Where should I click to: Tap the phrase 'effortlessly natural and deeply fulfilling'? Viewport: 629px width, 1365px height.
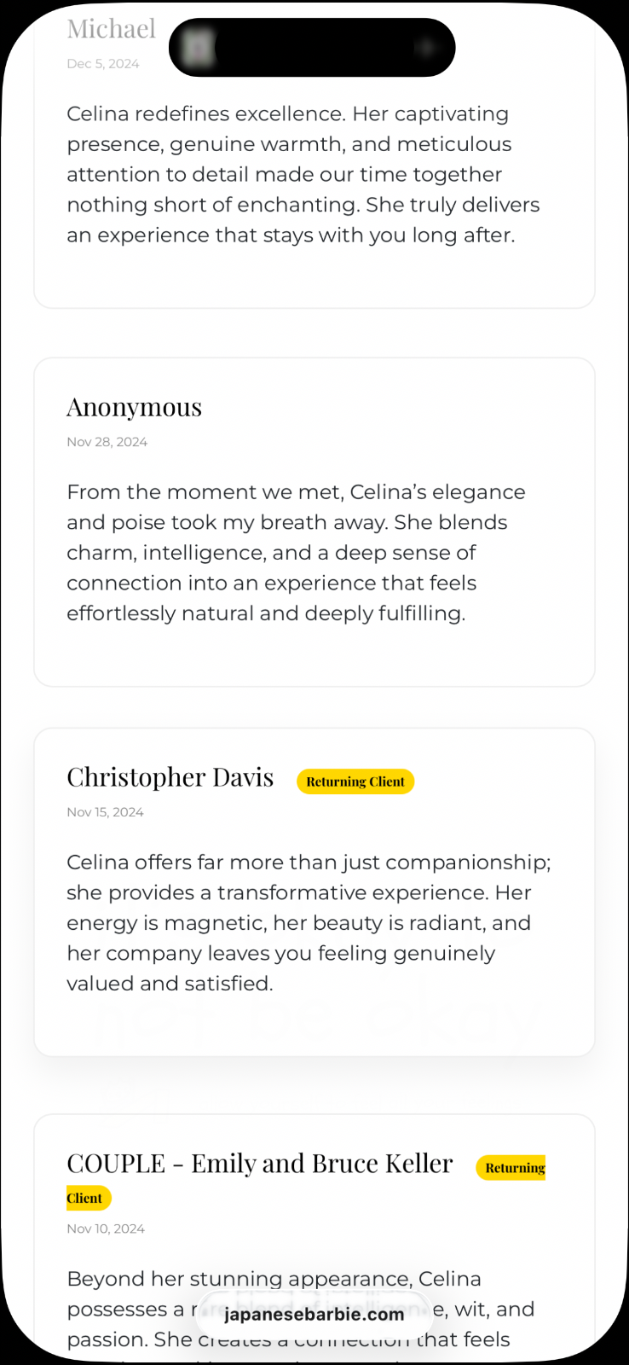coord(266,613)
